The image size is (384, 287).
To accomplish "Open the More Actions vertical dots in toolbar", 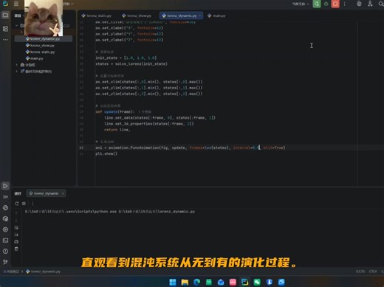I will pos(345,4).
